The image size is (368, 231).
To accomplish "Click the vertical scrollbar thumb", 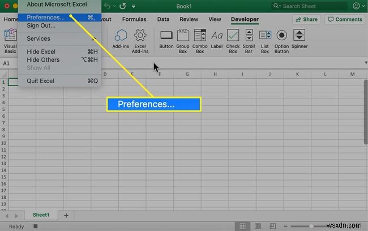I will click(x=366, y=112).
